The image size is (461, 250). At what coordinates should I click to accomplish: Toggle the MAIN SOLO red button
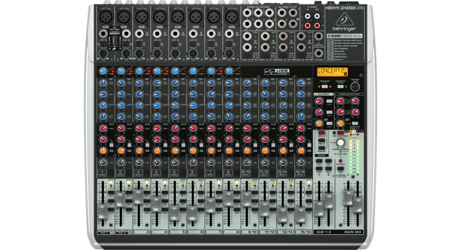pyautogui.click(x=340, y=161)
